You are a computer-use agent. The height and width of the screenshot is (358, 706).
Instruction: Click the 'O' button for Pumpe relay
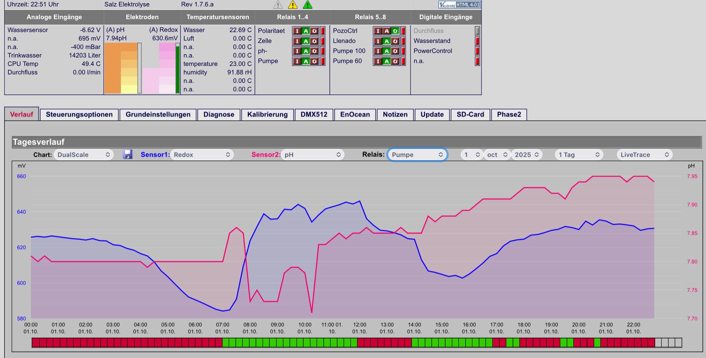[x=314, y=61]
